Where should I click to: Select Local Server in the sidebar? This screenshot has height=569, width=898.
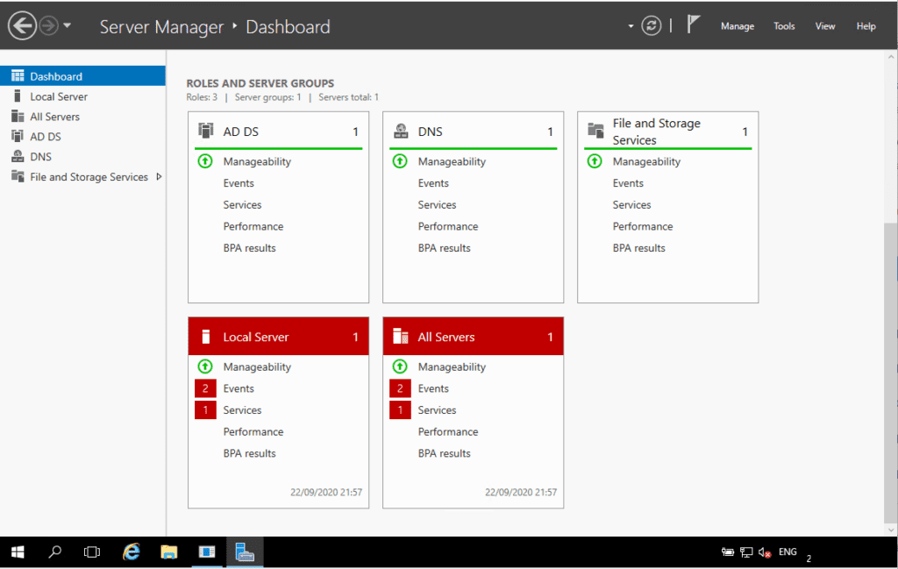coord(82,96)
